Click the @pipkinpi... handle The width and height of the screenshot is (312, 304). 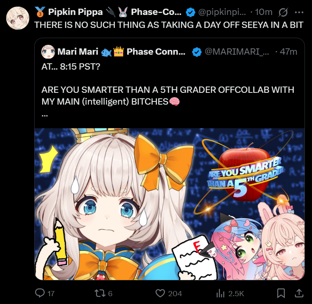point(222,12)
